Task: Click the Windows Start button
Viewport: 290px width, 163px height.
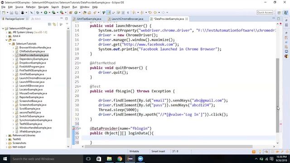Action: pos(5,159)
